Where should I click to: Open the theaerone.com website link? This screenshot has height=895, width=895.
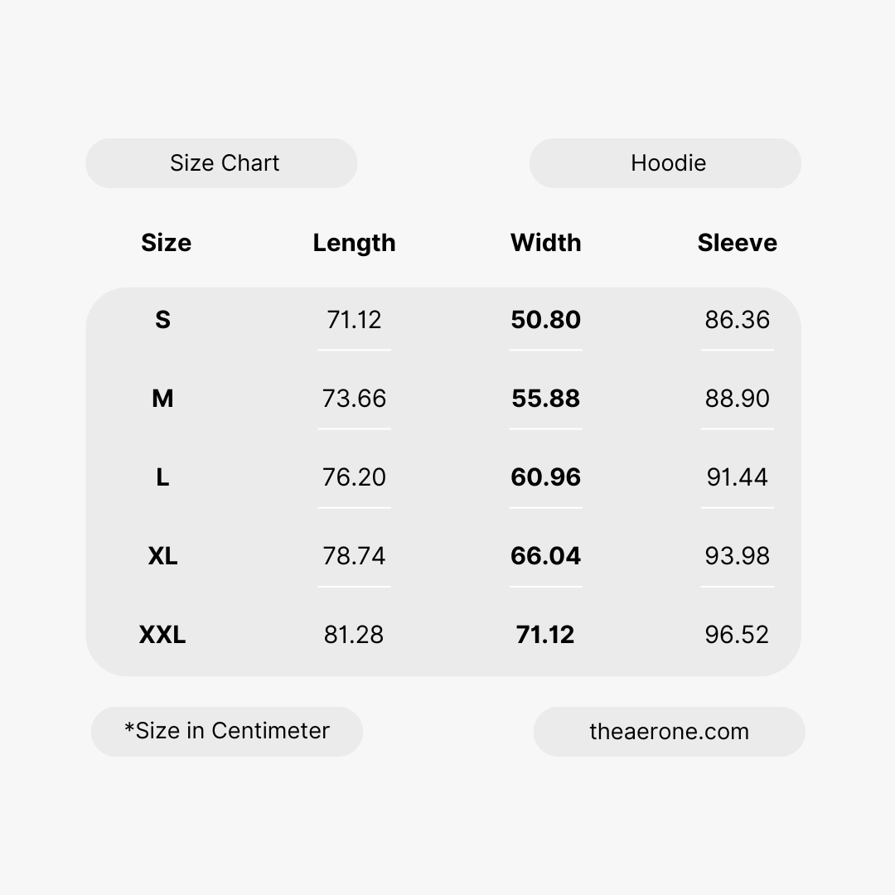tap(669, 732)
